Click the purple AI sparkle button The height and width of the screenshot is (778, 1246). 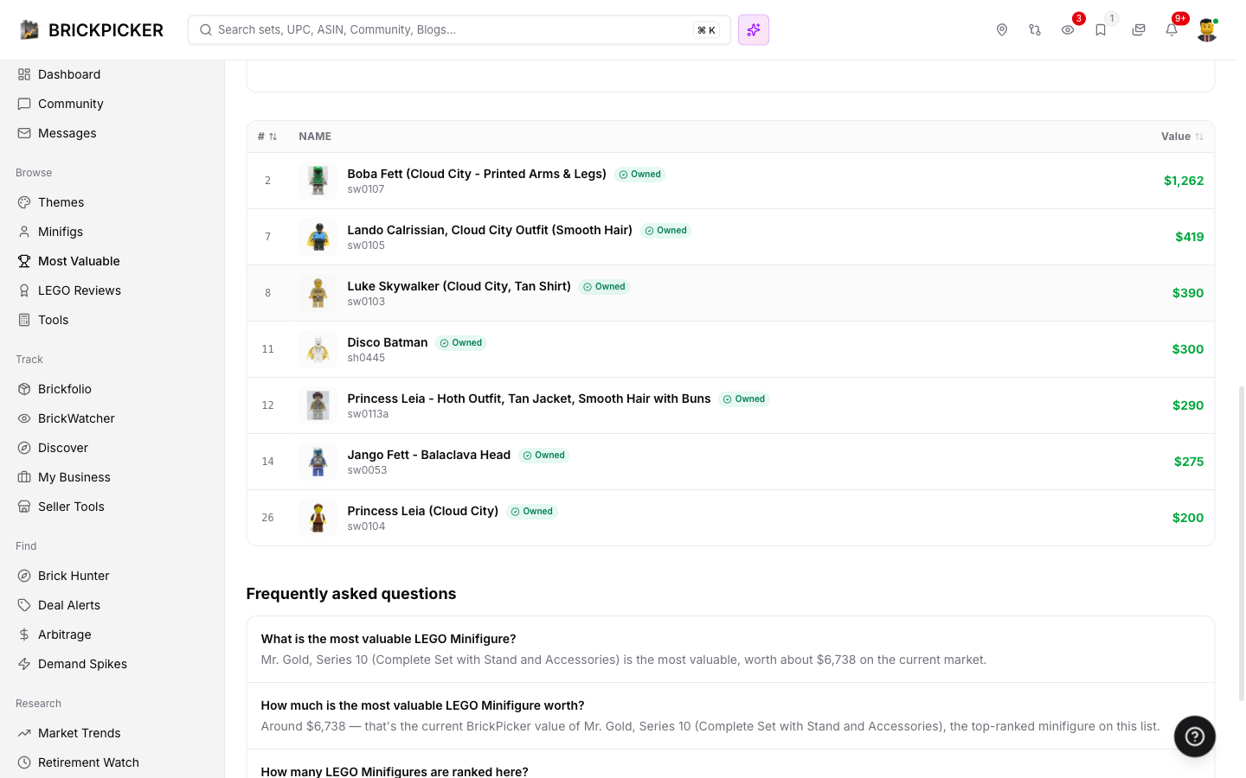click(x=753, y=30)
